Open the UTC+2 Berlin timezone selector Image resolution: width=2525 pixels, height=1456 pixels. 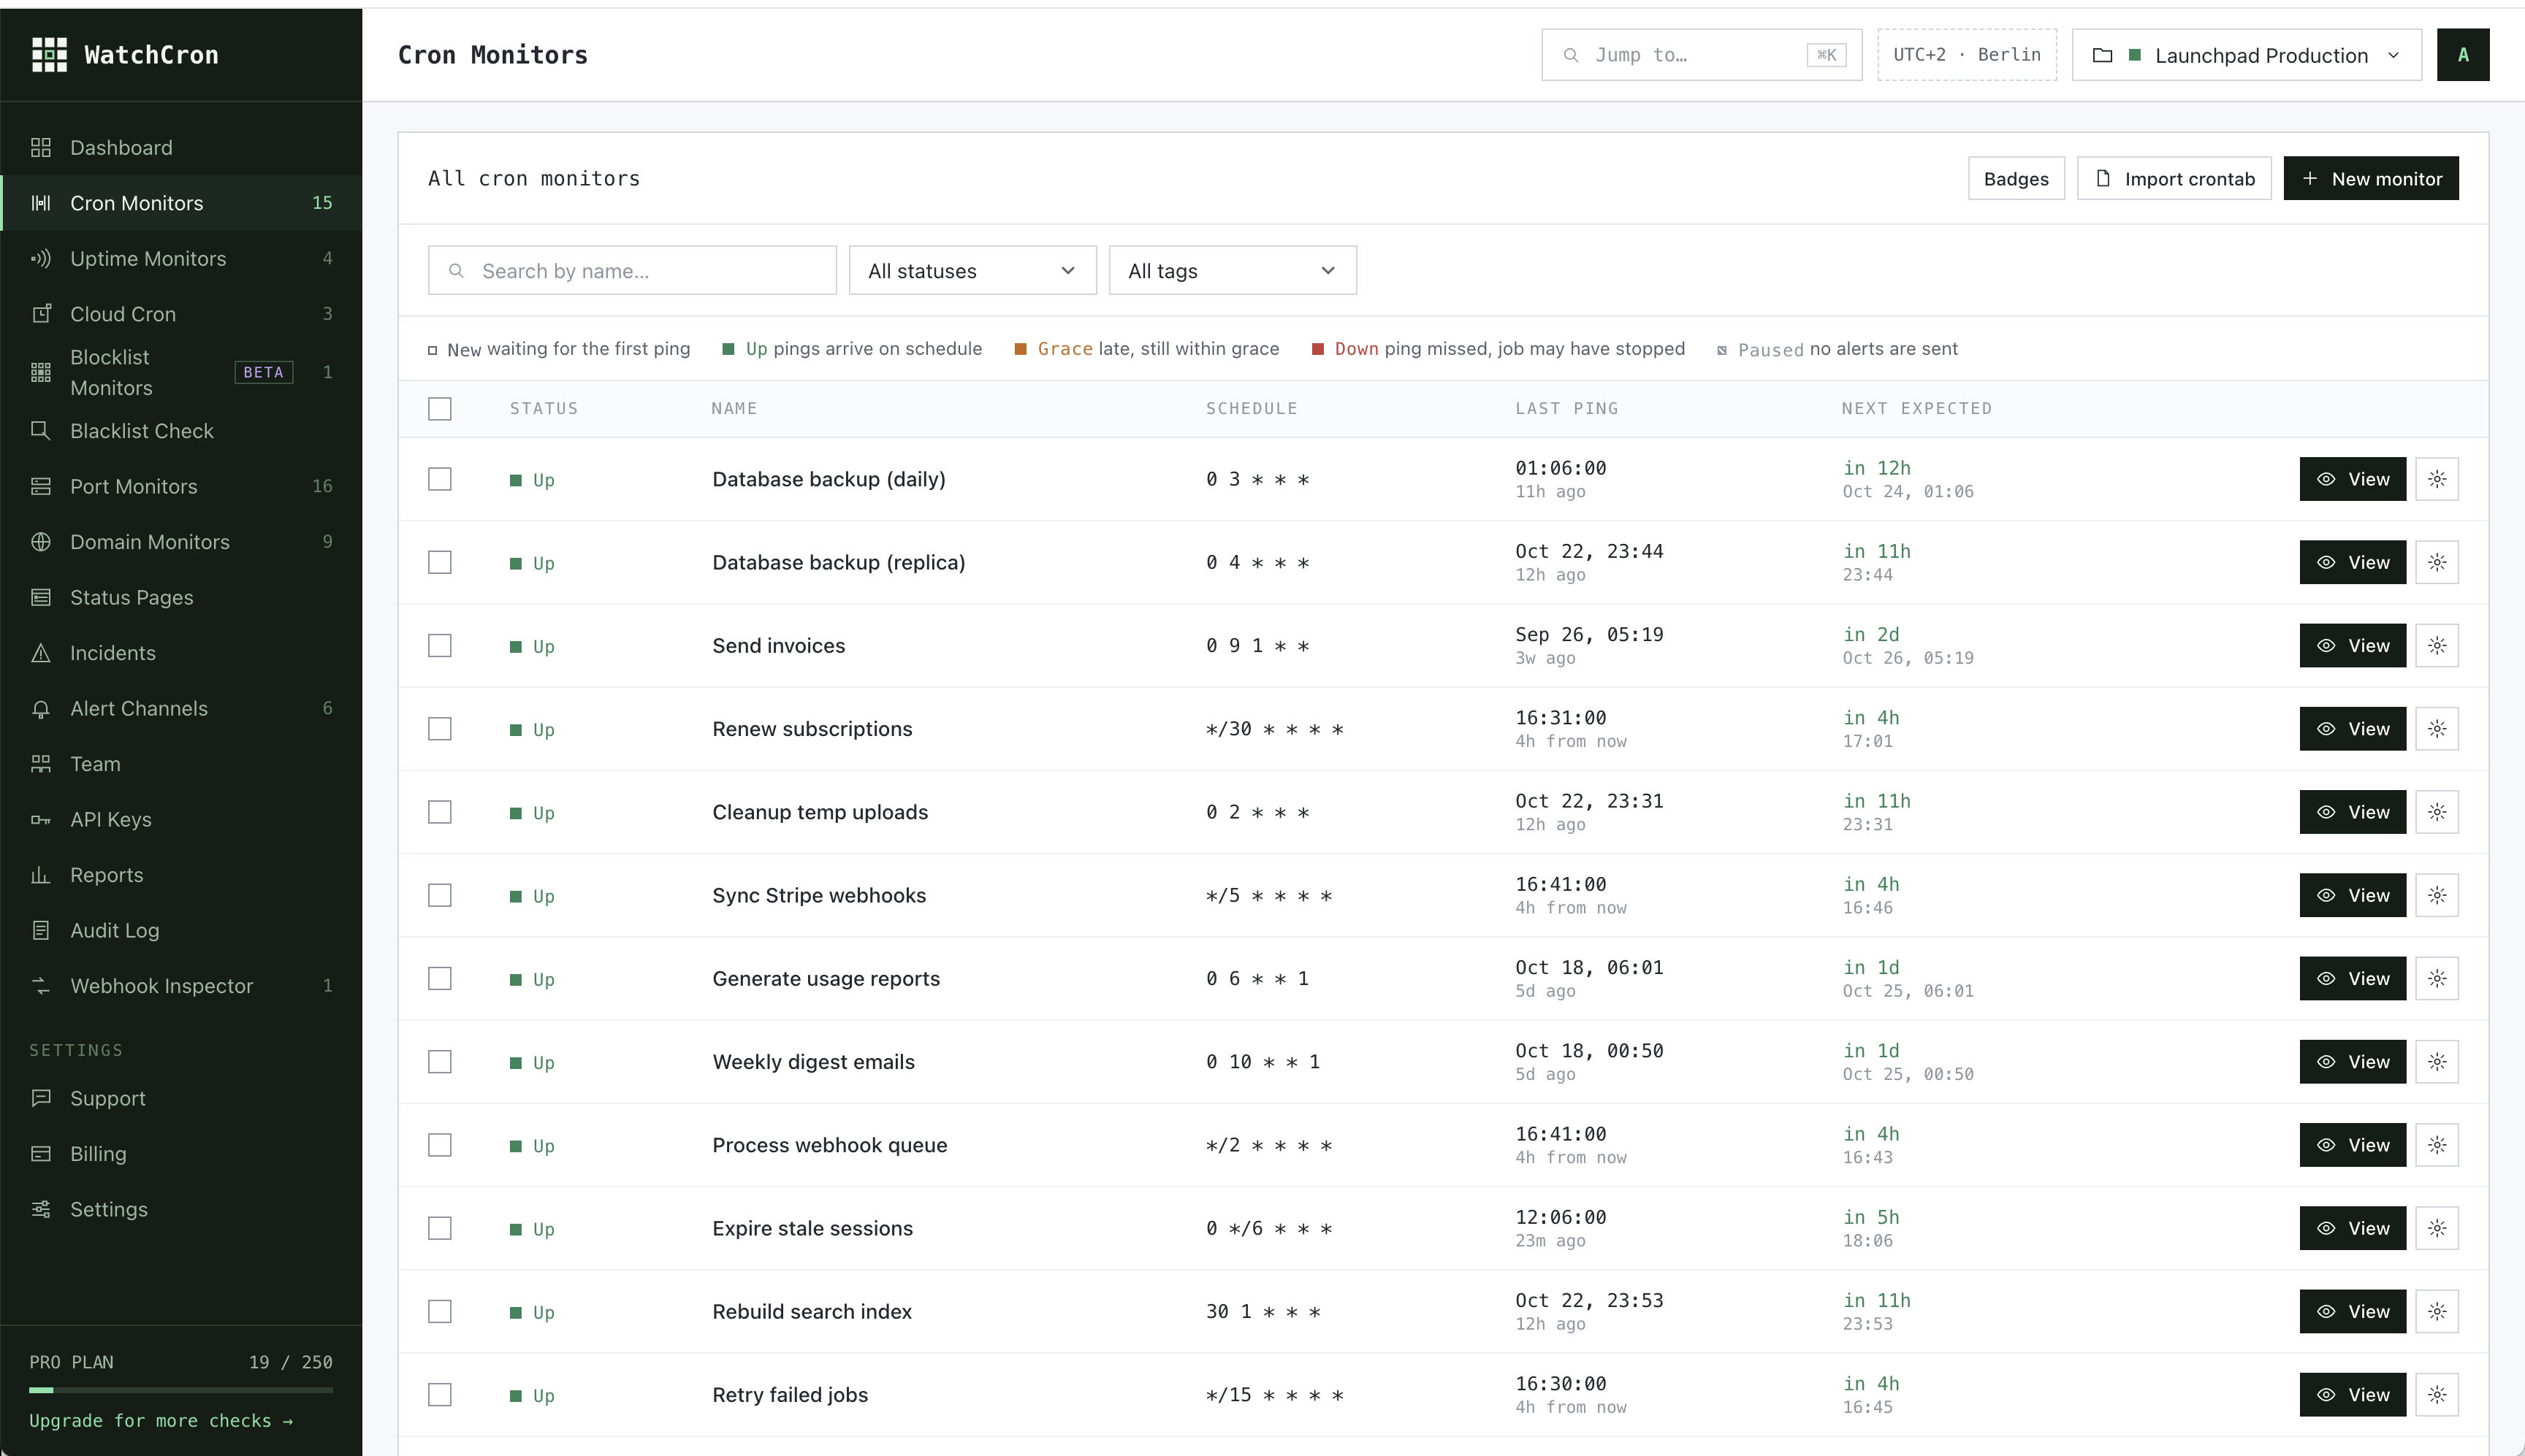1967,55
